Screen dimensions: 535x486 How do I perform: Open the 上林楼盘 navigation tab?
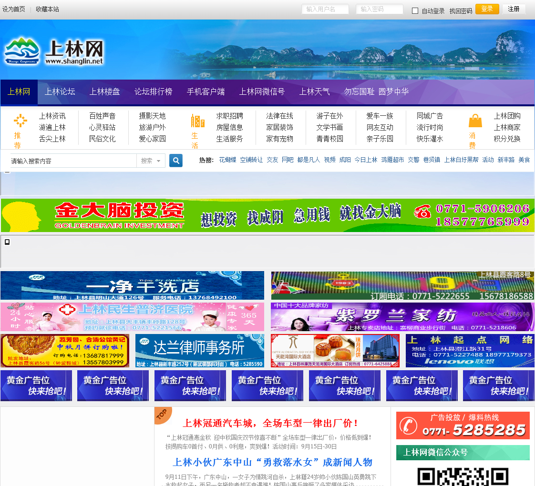pos(105,92)
